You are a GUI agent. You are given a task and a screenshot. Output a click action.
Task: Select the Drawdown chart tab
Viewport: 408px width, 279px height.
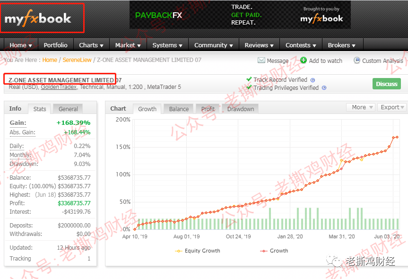[241, 109]
